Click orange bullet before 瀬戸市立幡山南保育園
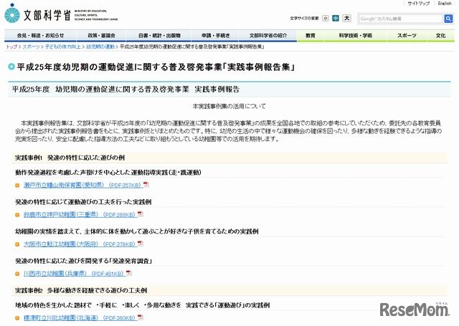This screenshot has height=326, width=459. pos(17,186)
